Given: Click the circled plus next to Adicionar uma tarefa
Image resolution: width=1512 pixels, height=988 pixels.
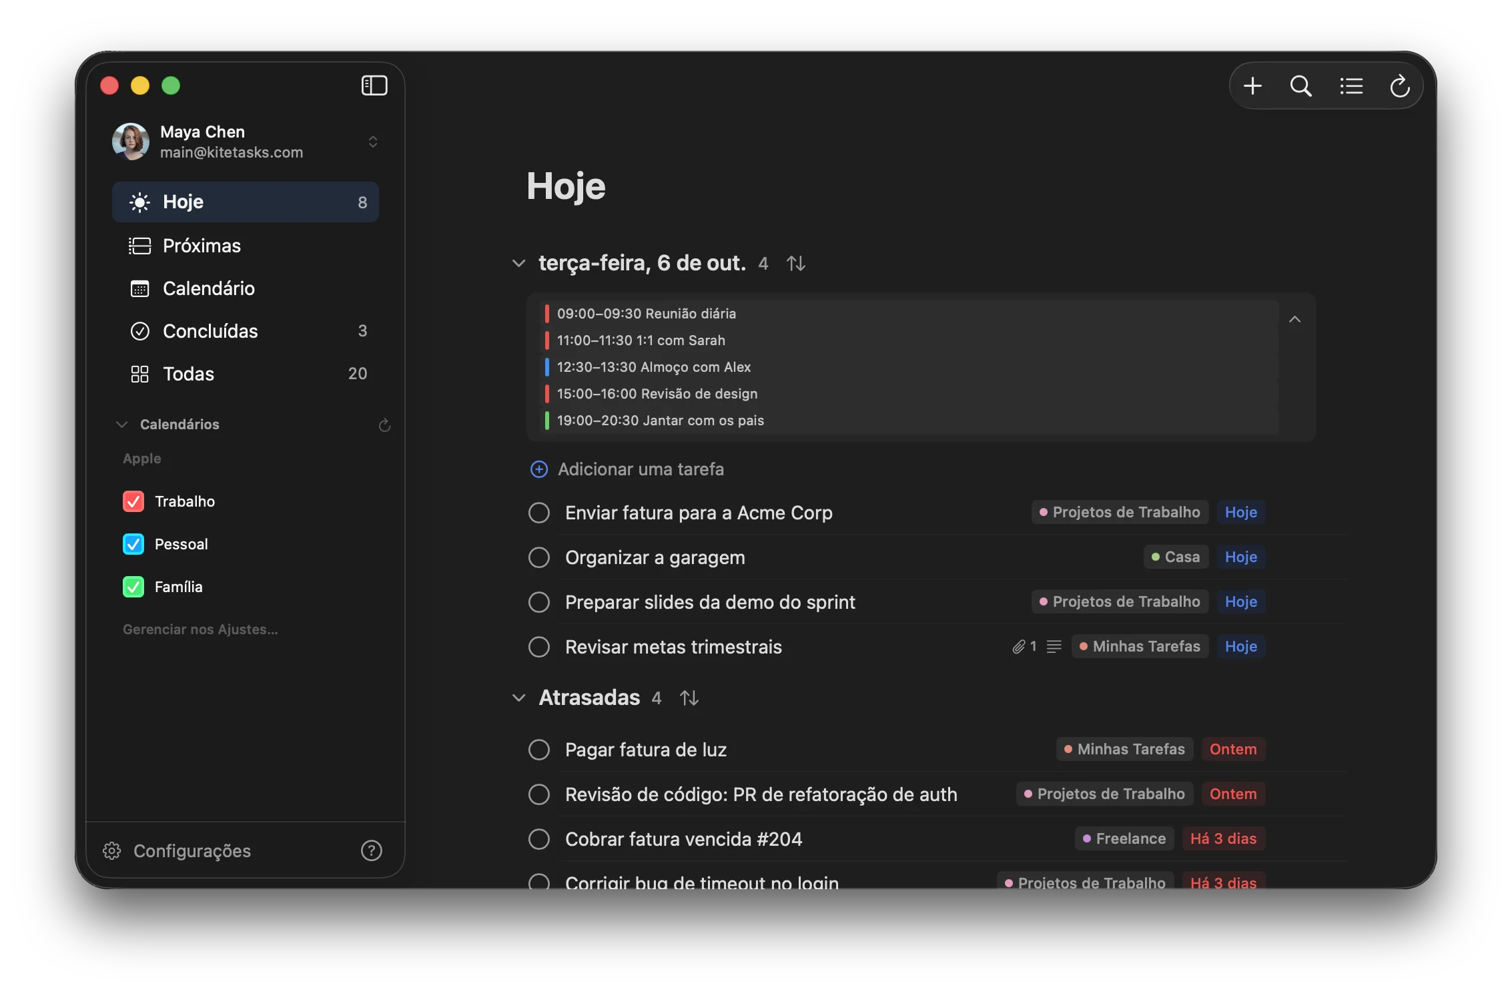Looking at the screenshot, I should 539,469.
